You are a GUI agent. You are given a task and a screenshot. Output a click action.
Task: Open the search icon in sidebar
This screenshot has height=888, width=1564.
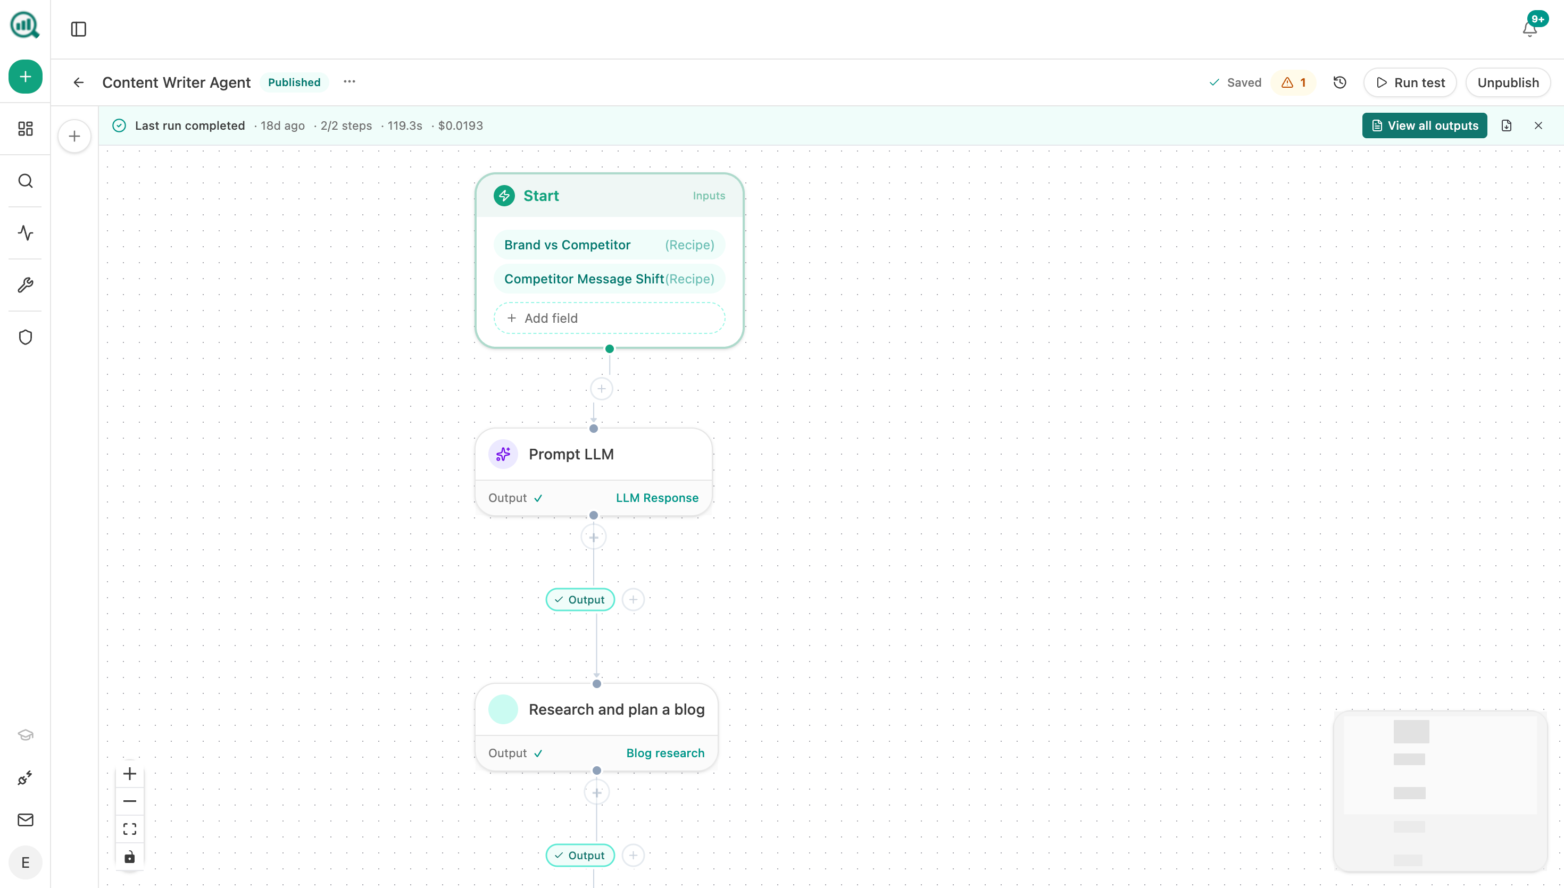coord(25,181)
